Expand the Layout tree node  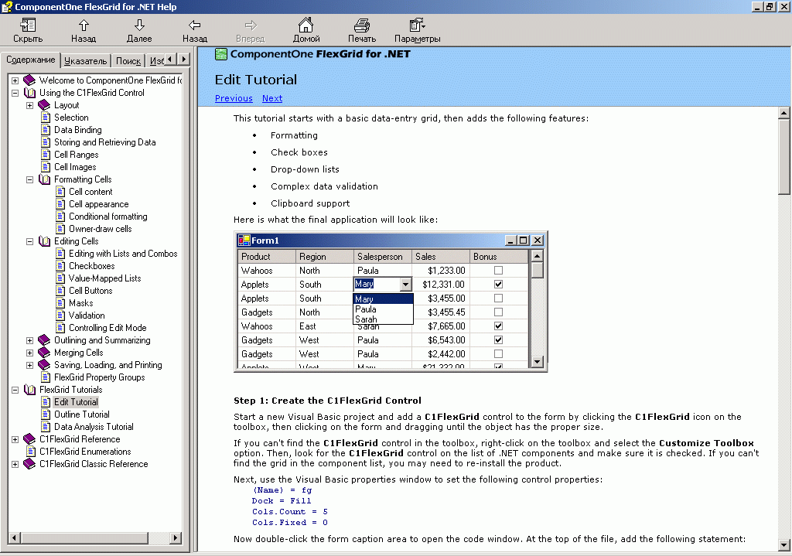30,105
